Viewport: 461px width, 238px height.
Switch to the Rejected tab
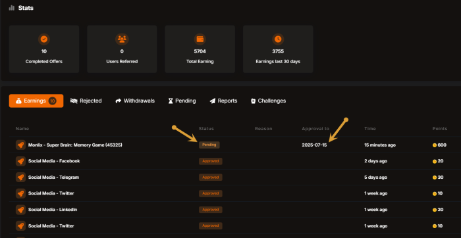[86, 101]
